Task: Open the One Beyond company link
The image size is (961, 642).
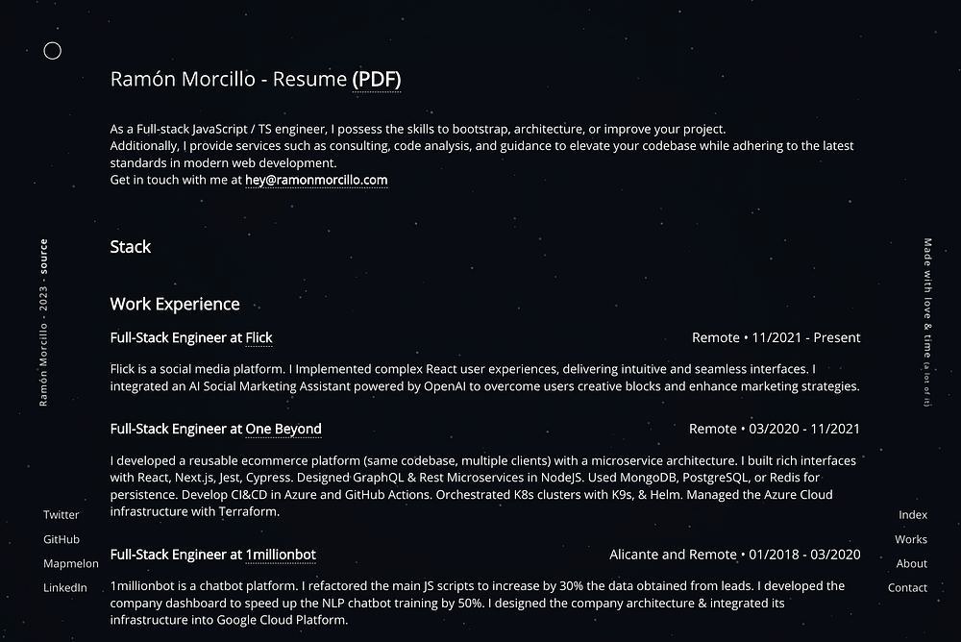Action: (283, 429)
